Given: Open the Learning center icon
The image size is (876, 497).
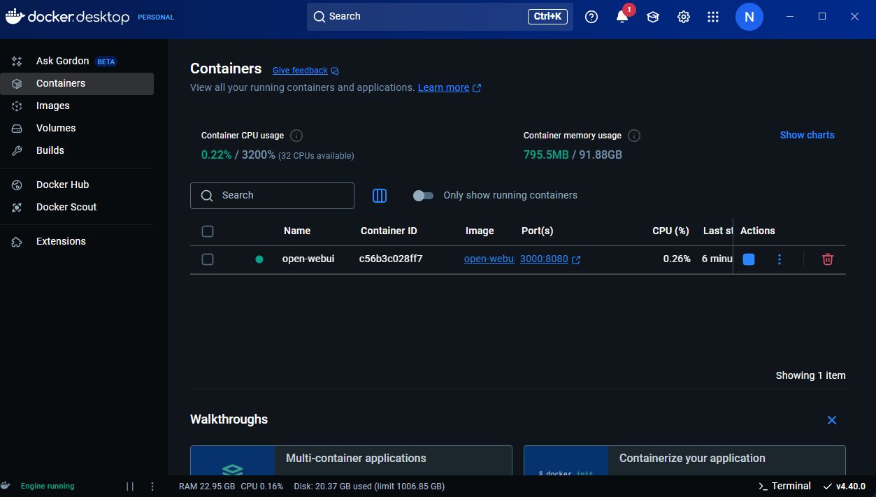Looking at the screenshot, I should pos(652,17).
